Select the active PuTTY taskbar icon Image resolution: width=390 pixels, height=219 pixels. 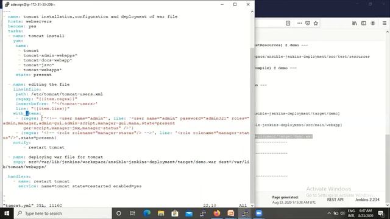tap(245, 214)
